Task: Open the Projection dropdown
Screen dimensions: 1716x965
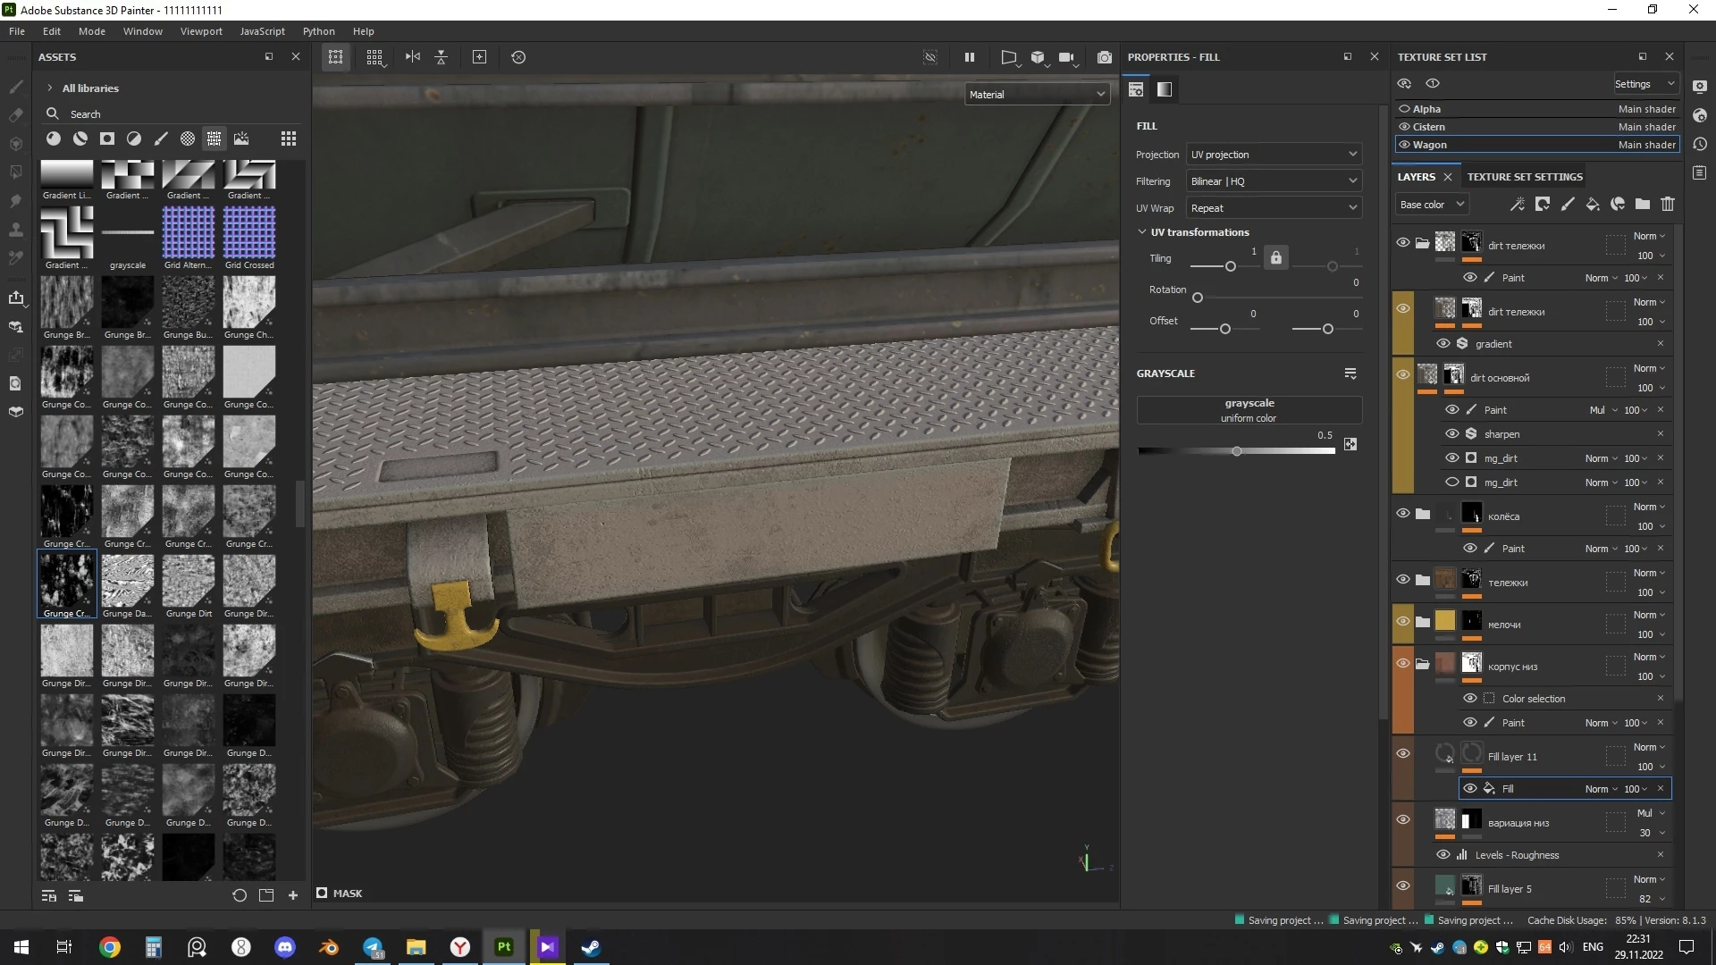Action: (x=1273, y=155)
